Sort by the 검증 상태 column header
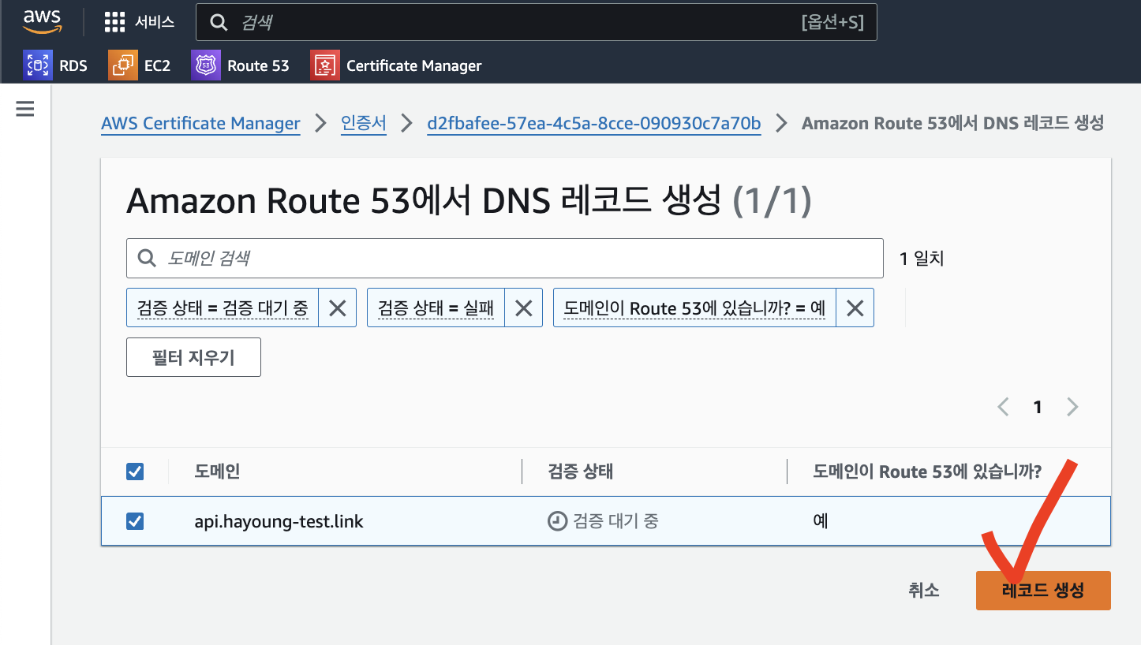This screenshot has width=1141, height=645. click(580, 472)
